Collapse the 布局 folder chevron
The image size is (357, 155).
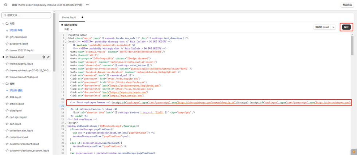click(x=3, y=24)
